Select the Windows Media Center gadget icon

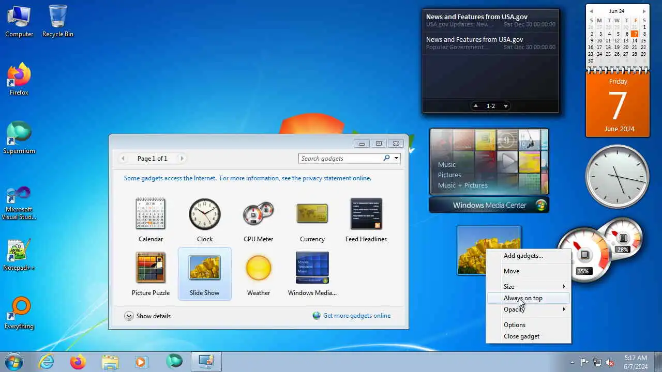(312, 268)
